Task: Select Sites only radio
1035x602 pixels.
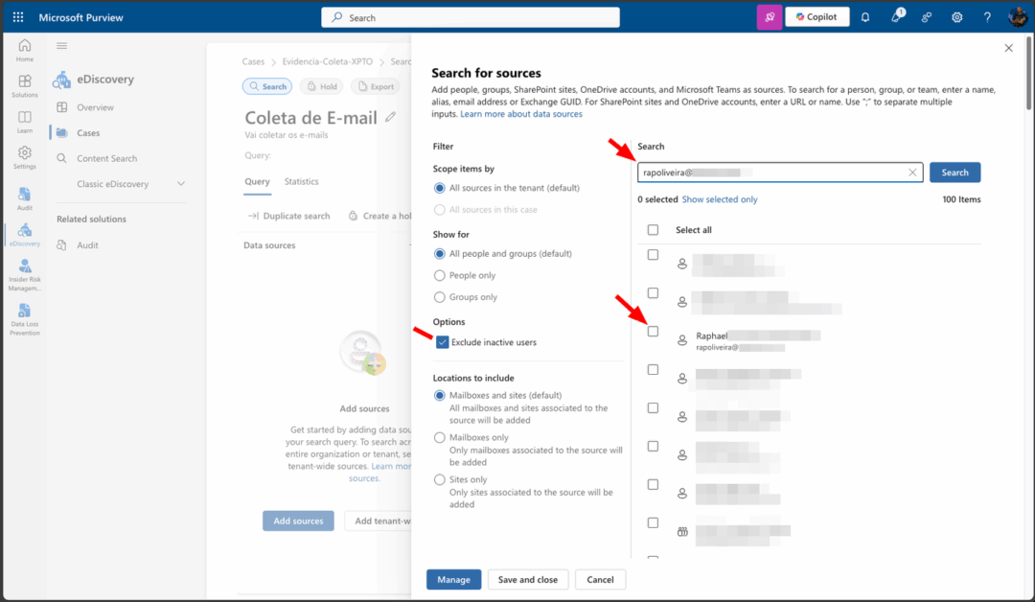Action: [x=440, y=480]
